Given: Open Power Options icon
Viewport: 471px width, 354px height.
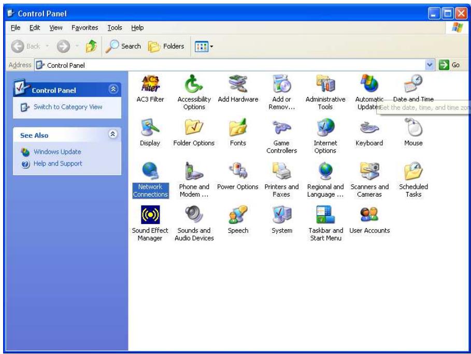Looking at the screenshot, I should [x=238, y=171].
